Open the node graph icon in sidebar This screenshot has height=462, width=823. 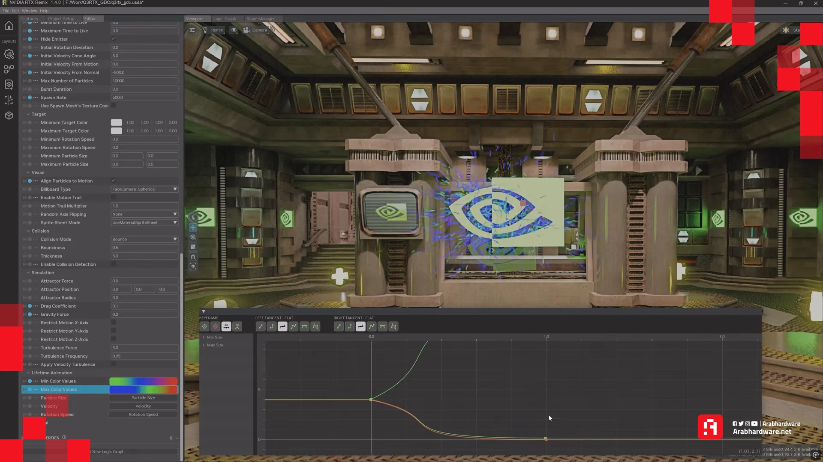click(9, 69)
